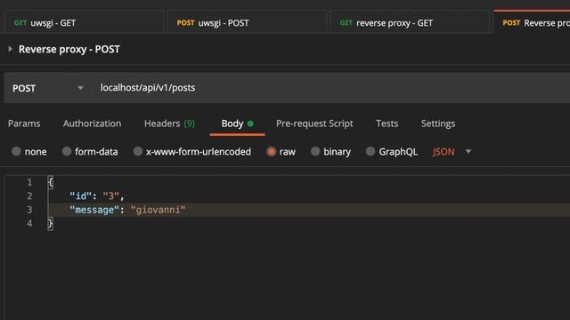Click the "3" value in the body

click(x=111, y=196)
